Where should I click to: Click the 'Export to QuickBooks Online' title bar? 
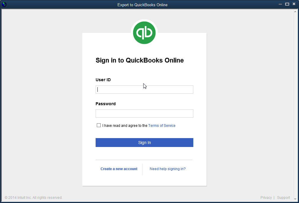[142, 4]
